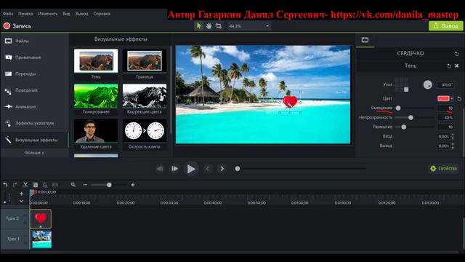The height and width of the screenshot is (262, 465).
Task: Click the shadow angle direction grid
Action: pos(402,84)
